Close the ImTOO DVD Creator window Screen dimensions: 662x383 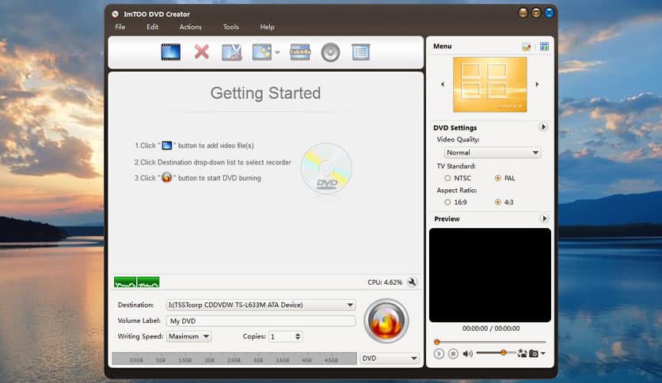550,13
